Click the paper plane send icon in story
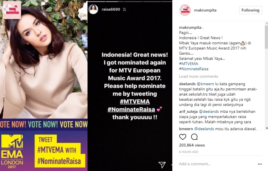The height and width of the screenshot is (171, 268). coord(162,165)
